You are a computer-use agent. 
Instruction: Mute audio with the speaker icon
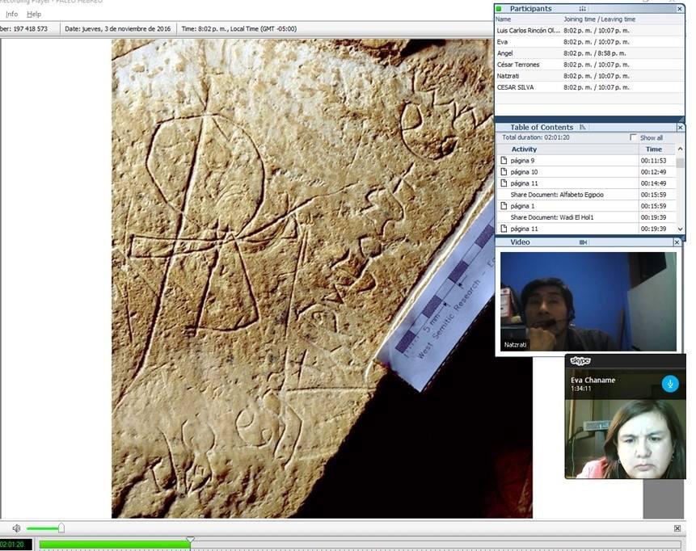(x=16, y=528)
